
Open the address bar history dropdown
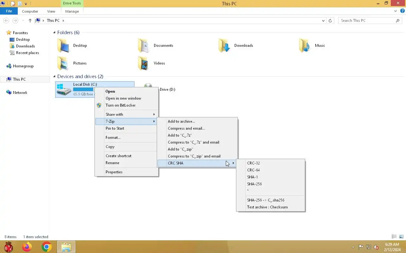[323, 21]
